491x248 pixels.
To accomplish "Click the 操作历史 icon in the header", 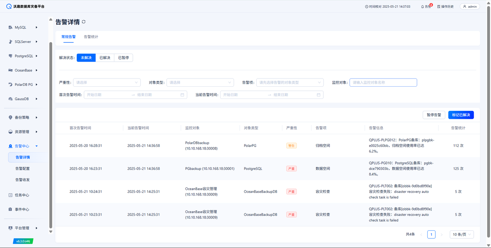I will 439,7.
